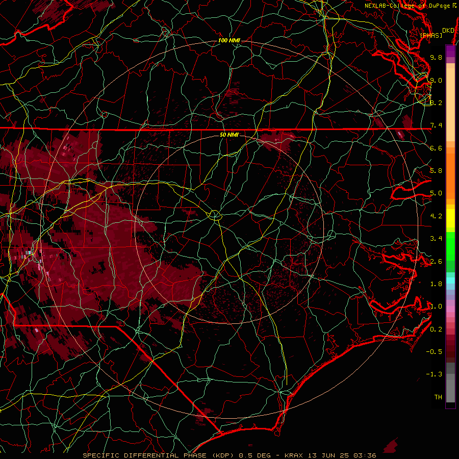Select the -1.3 value on the color scale

coord(434,374)
